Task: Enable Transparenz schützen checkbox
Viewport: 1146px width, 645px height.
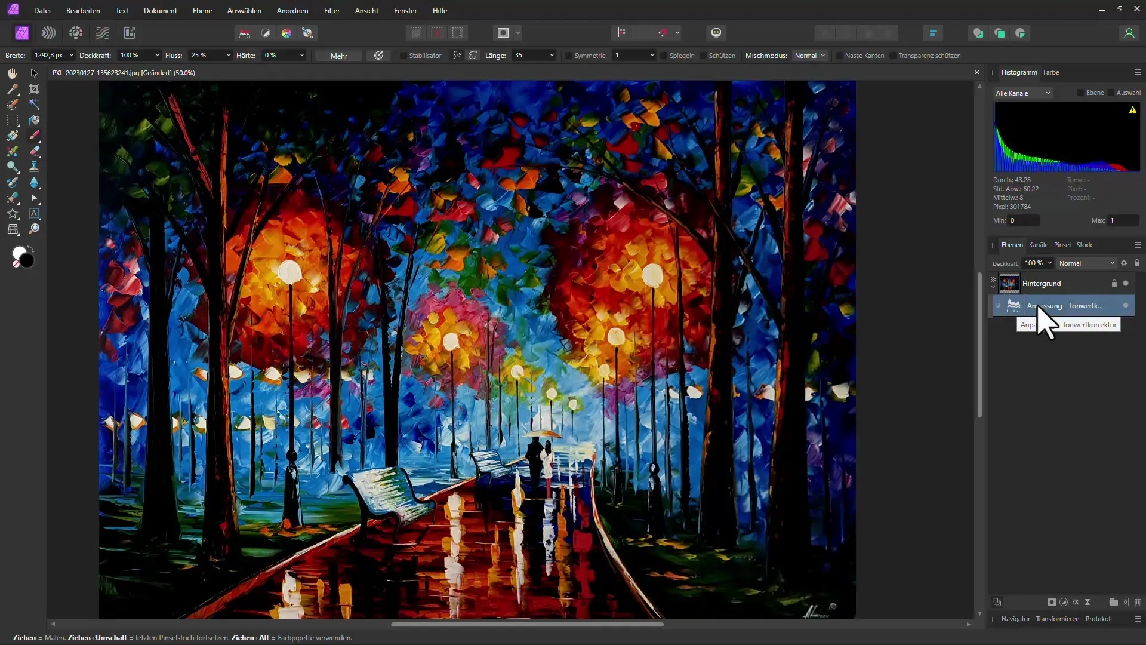Action: pos(893,56)
